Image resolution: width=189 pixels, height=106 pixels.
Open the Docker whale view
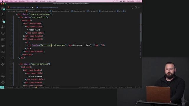[3, 46]
